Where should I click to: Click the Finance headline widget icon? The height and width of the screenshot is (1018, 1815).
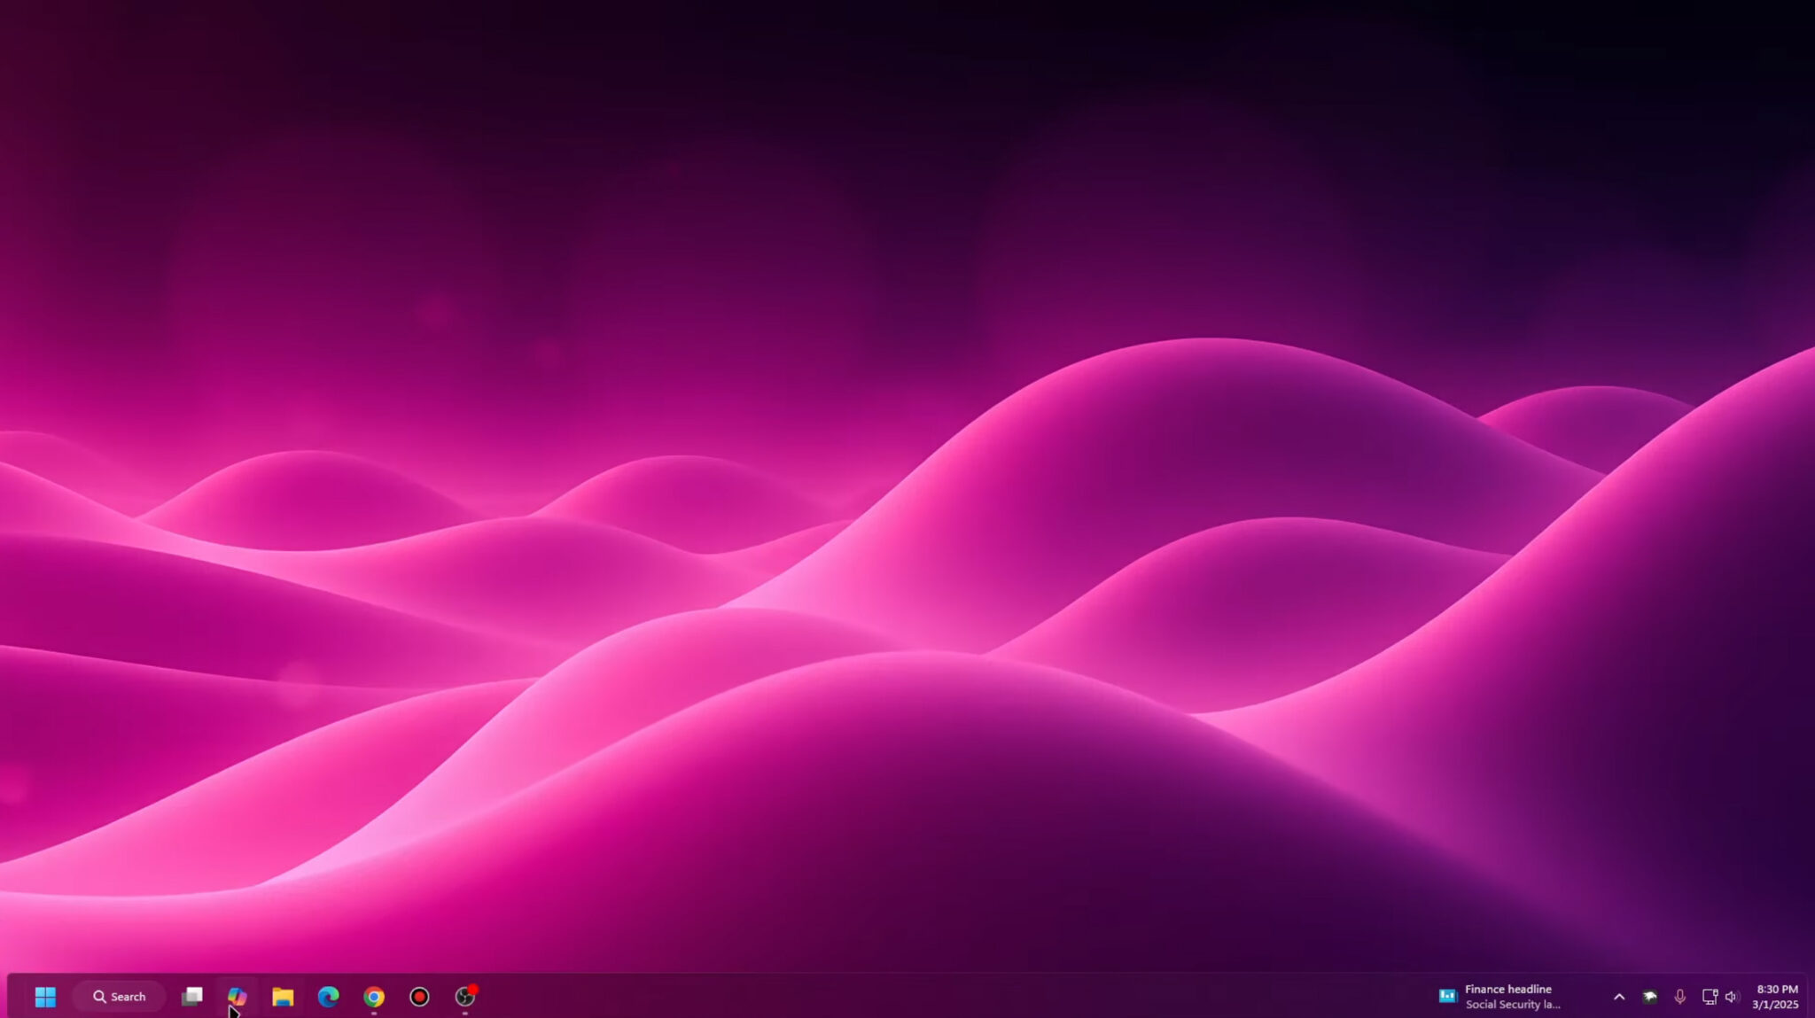1448,995
